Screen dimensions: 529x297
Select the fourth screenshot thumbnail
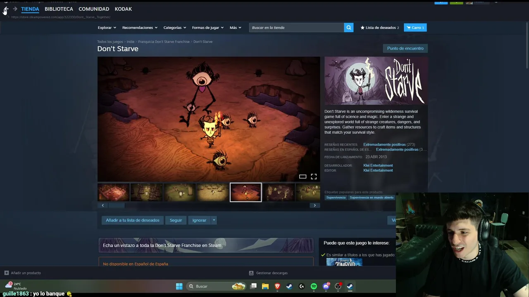tap(212, 192)
